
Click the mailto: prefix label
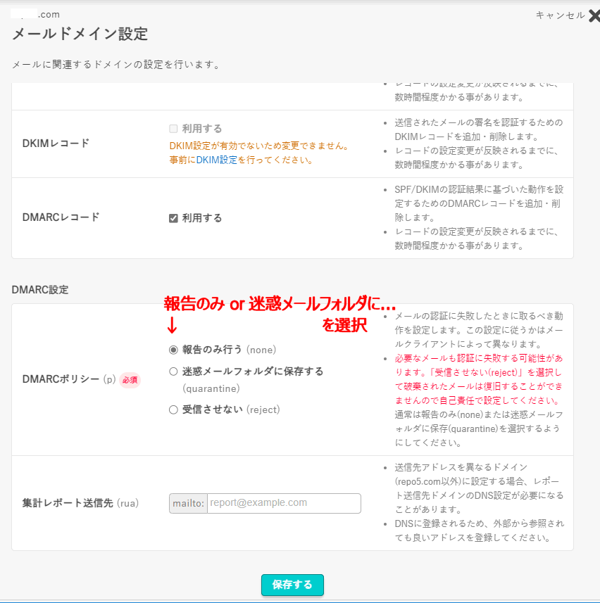(188, 503)
